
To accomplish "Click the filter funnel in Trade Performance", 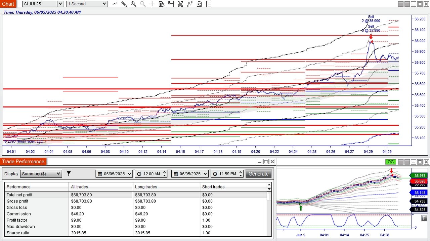I will click(x=69, y=174).
